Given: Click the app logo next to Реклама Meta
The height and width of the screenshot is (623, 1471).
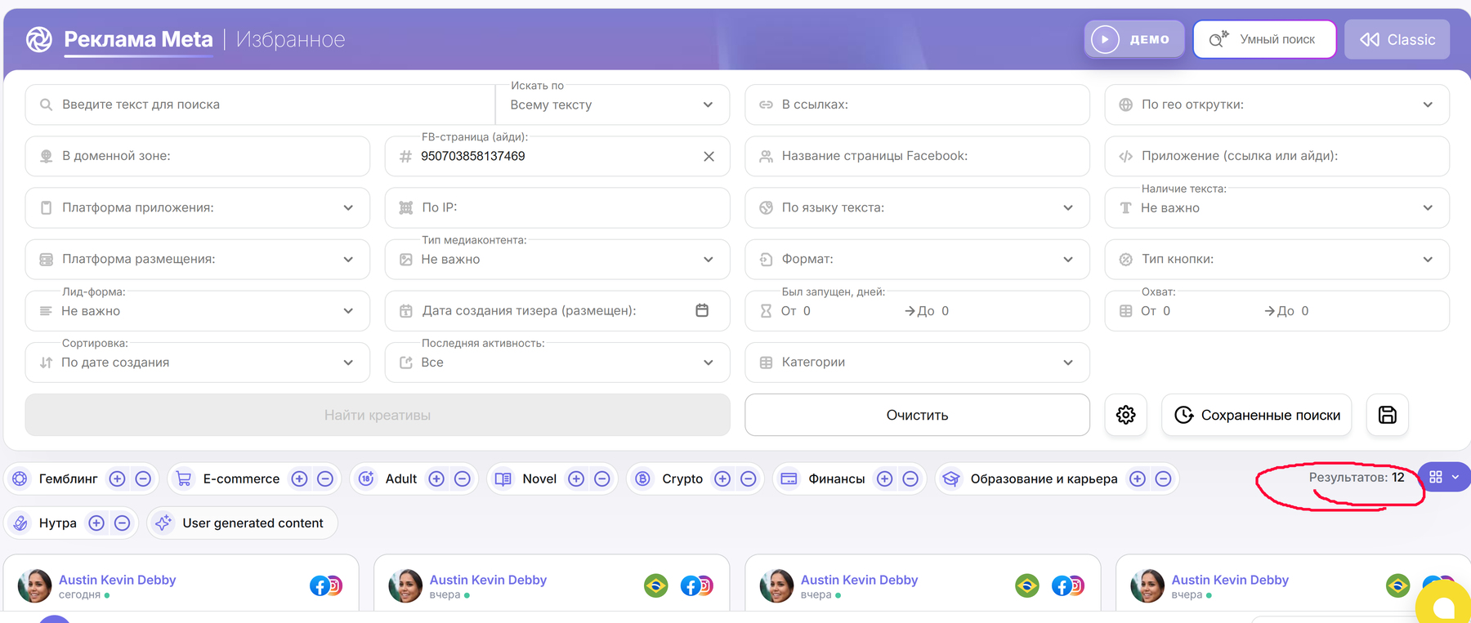Looking at the screenshot, I should coord(38,38).
